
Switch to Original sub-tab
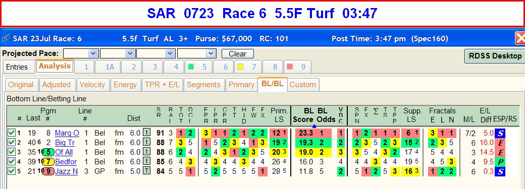click(x=21, y=85)
